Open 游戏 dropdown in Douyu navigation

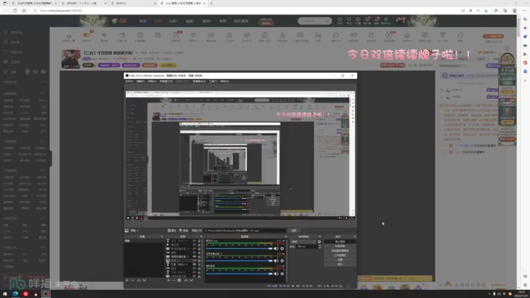[207, 21]
